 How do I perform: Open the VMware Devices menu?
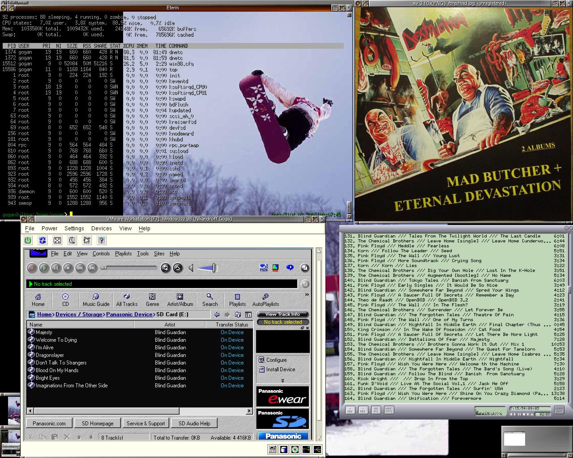(101, 228)
